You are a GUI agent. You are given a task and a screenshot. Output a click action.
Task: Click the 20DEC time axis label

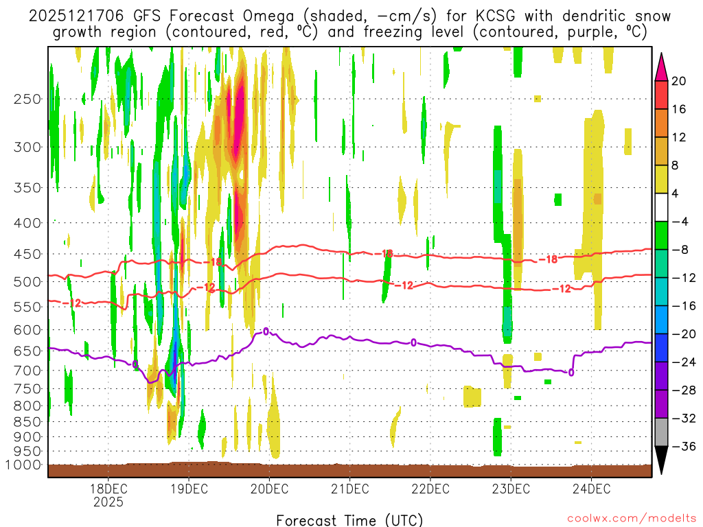click(x=269, y=489)
